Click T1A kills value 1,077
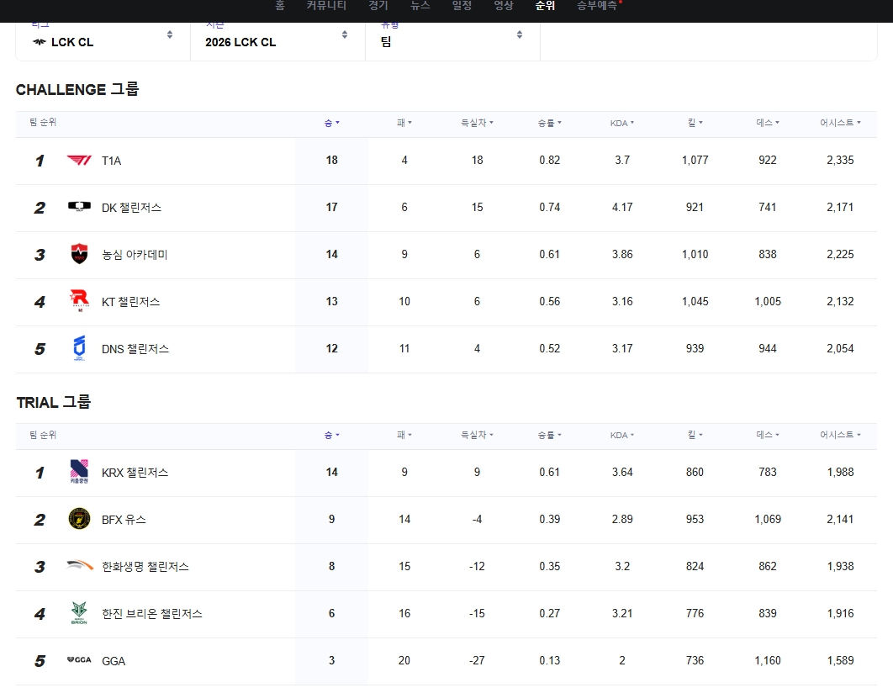 click(695, 161)
